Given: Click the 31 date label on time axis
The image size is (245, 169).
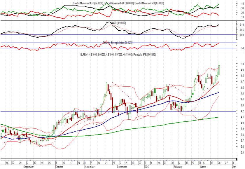Looking at the screenshot, I should pos(84,163).
